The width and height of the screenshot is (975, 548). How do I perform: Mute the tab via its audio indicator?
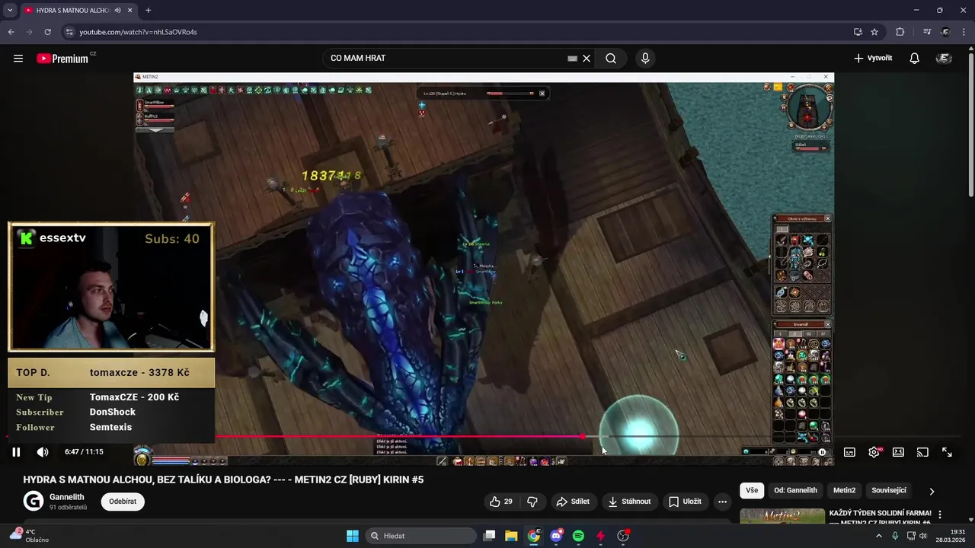pyautogui.click(x=117, y=11)
